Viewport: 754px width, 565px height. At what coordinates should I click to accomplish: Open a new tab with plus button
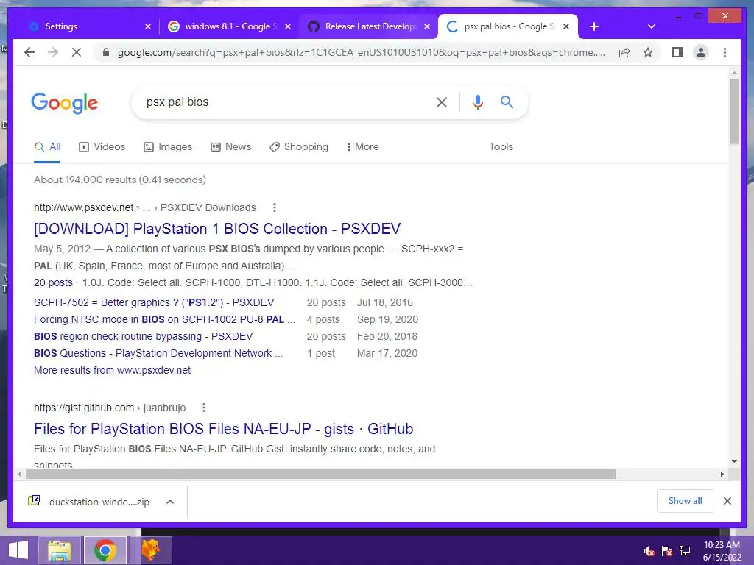tap(594, 26)
